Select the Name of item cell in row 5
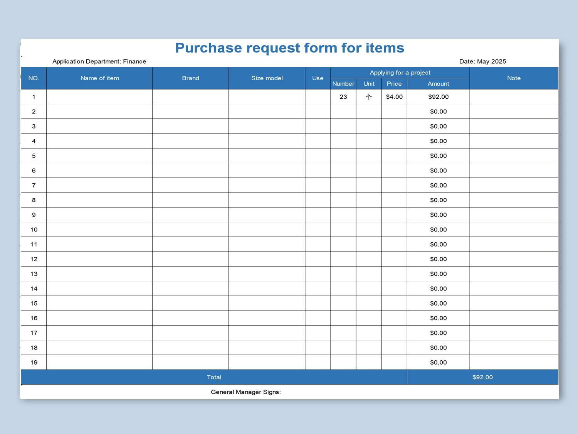This screenshot has width=578, height=434. tap(99, 155)
